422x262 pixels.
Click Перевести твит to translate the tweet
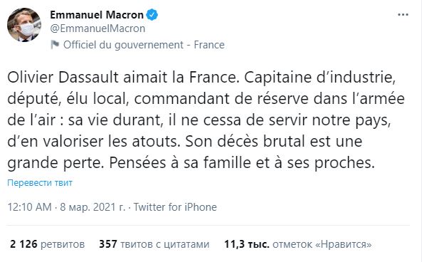(40, 182)
